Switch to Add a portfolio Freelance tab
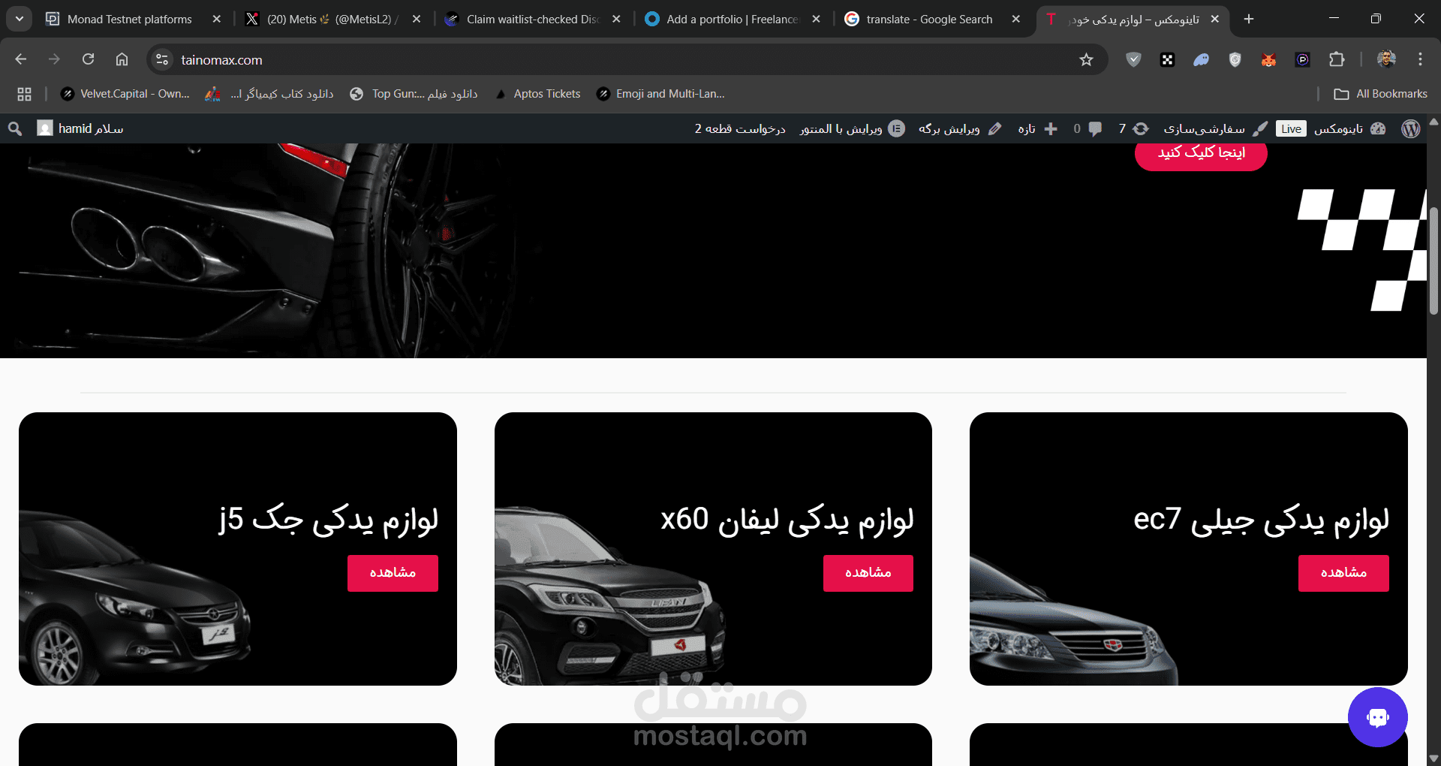 (x=732, y=19)
